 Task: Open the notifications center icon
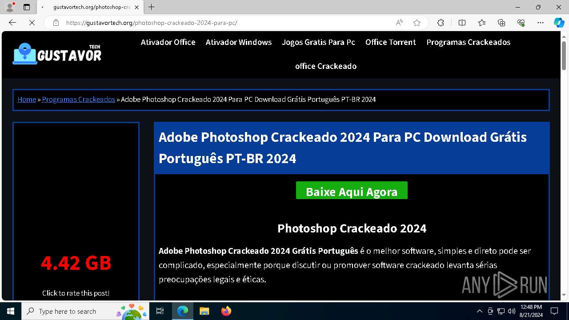point(554,311)
